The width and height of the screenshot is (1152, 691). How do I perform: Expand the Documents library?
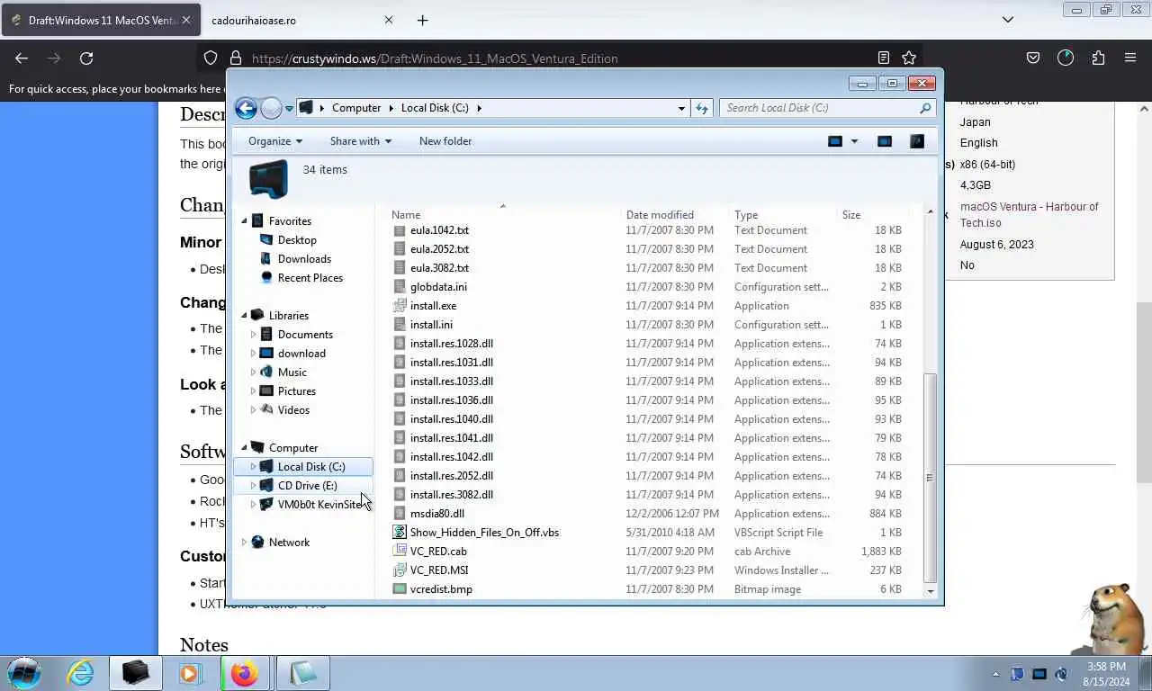tap(253, 335)
